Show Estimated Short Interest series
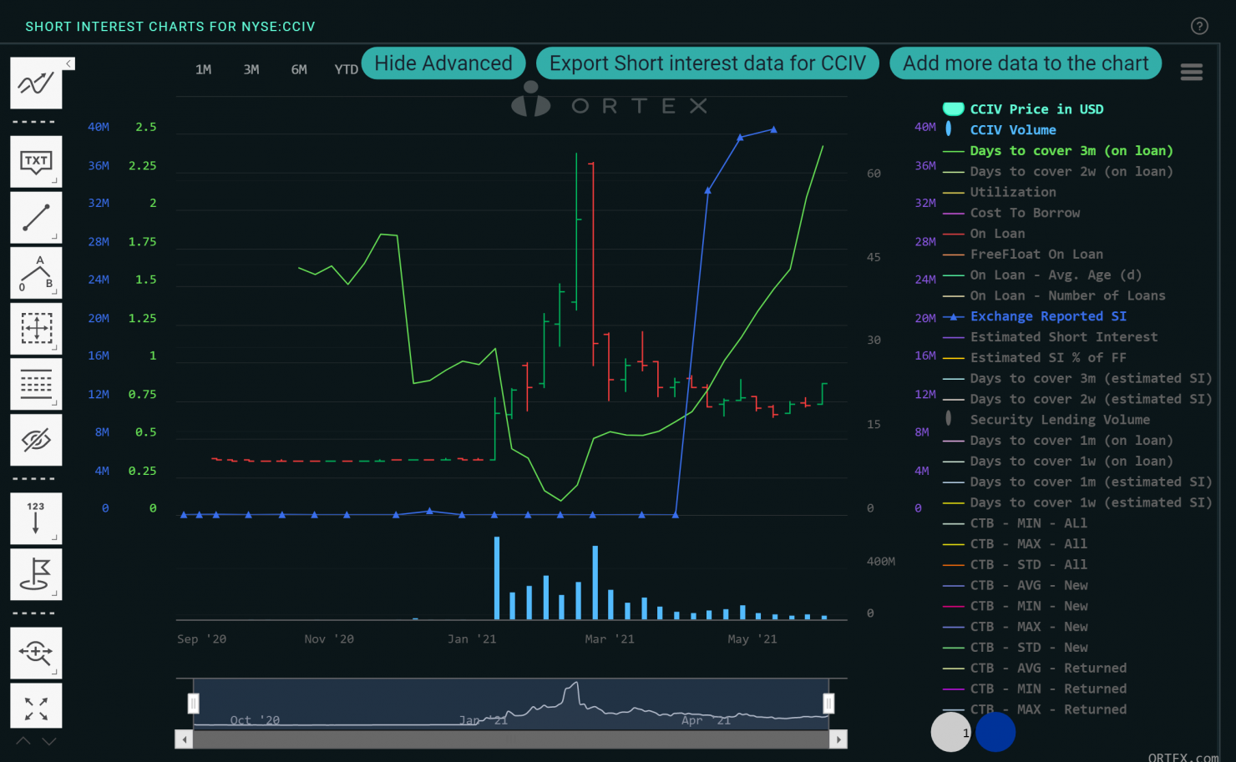The height and width of the screenshot is (762, 1236). 1051,337
